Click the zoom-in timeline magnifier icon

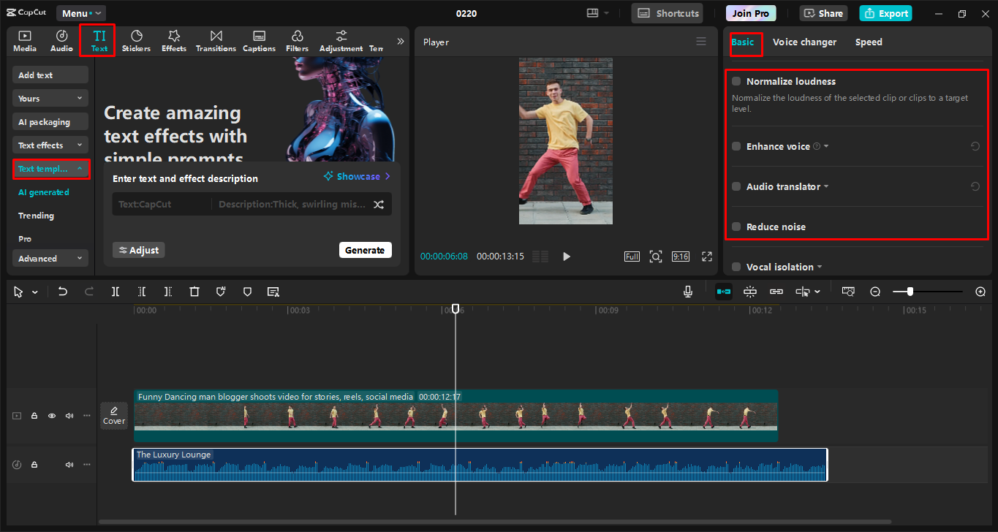[x=980, y=292]
